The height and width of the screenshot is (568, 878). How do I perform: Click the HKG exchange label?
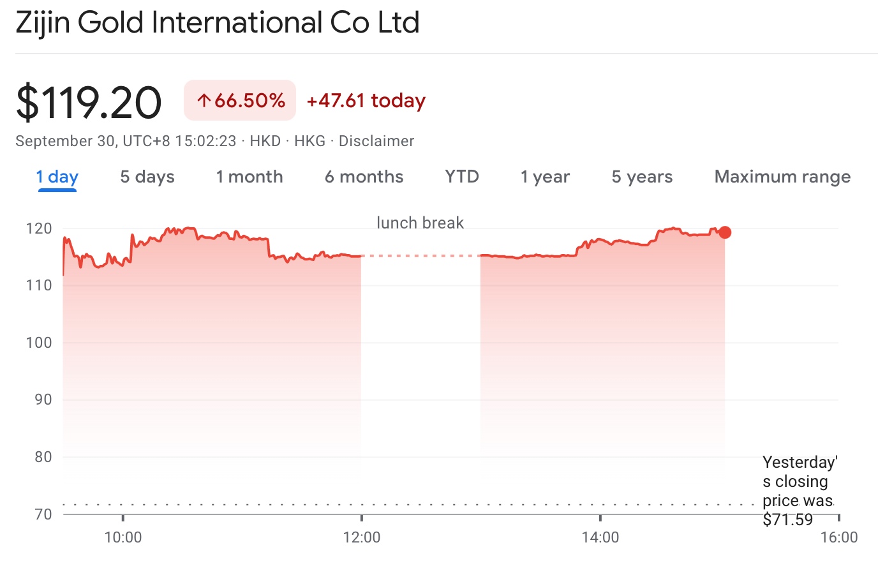309,141
